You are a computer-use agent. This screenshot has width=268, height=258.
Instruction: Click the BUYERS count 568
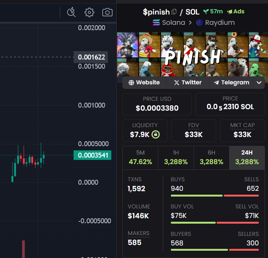point(177,243)
